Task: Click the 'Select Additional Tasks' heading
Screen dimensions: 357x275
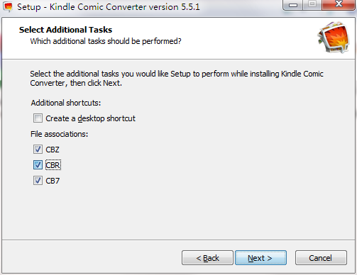Action: click(x=65, y=30)
